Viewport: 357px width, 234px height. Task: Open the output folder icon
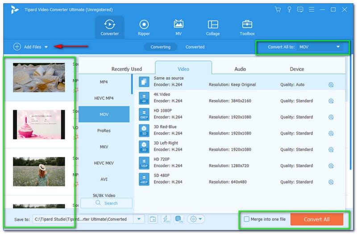153,219
